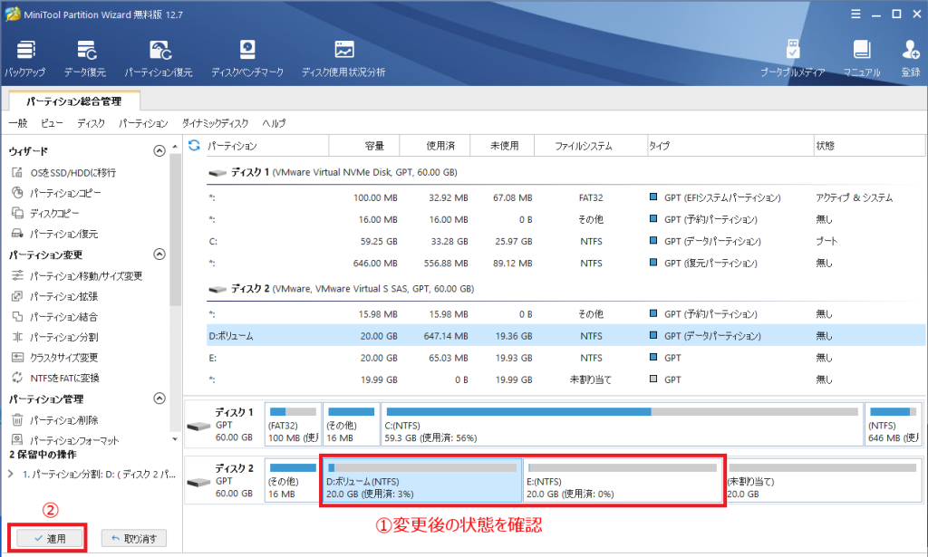Open the マニュアル manual
Image resolution: width=928 pixels, height=557 pixels.
[x=862, y=59]
